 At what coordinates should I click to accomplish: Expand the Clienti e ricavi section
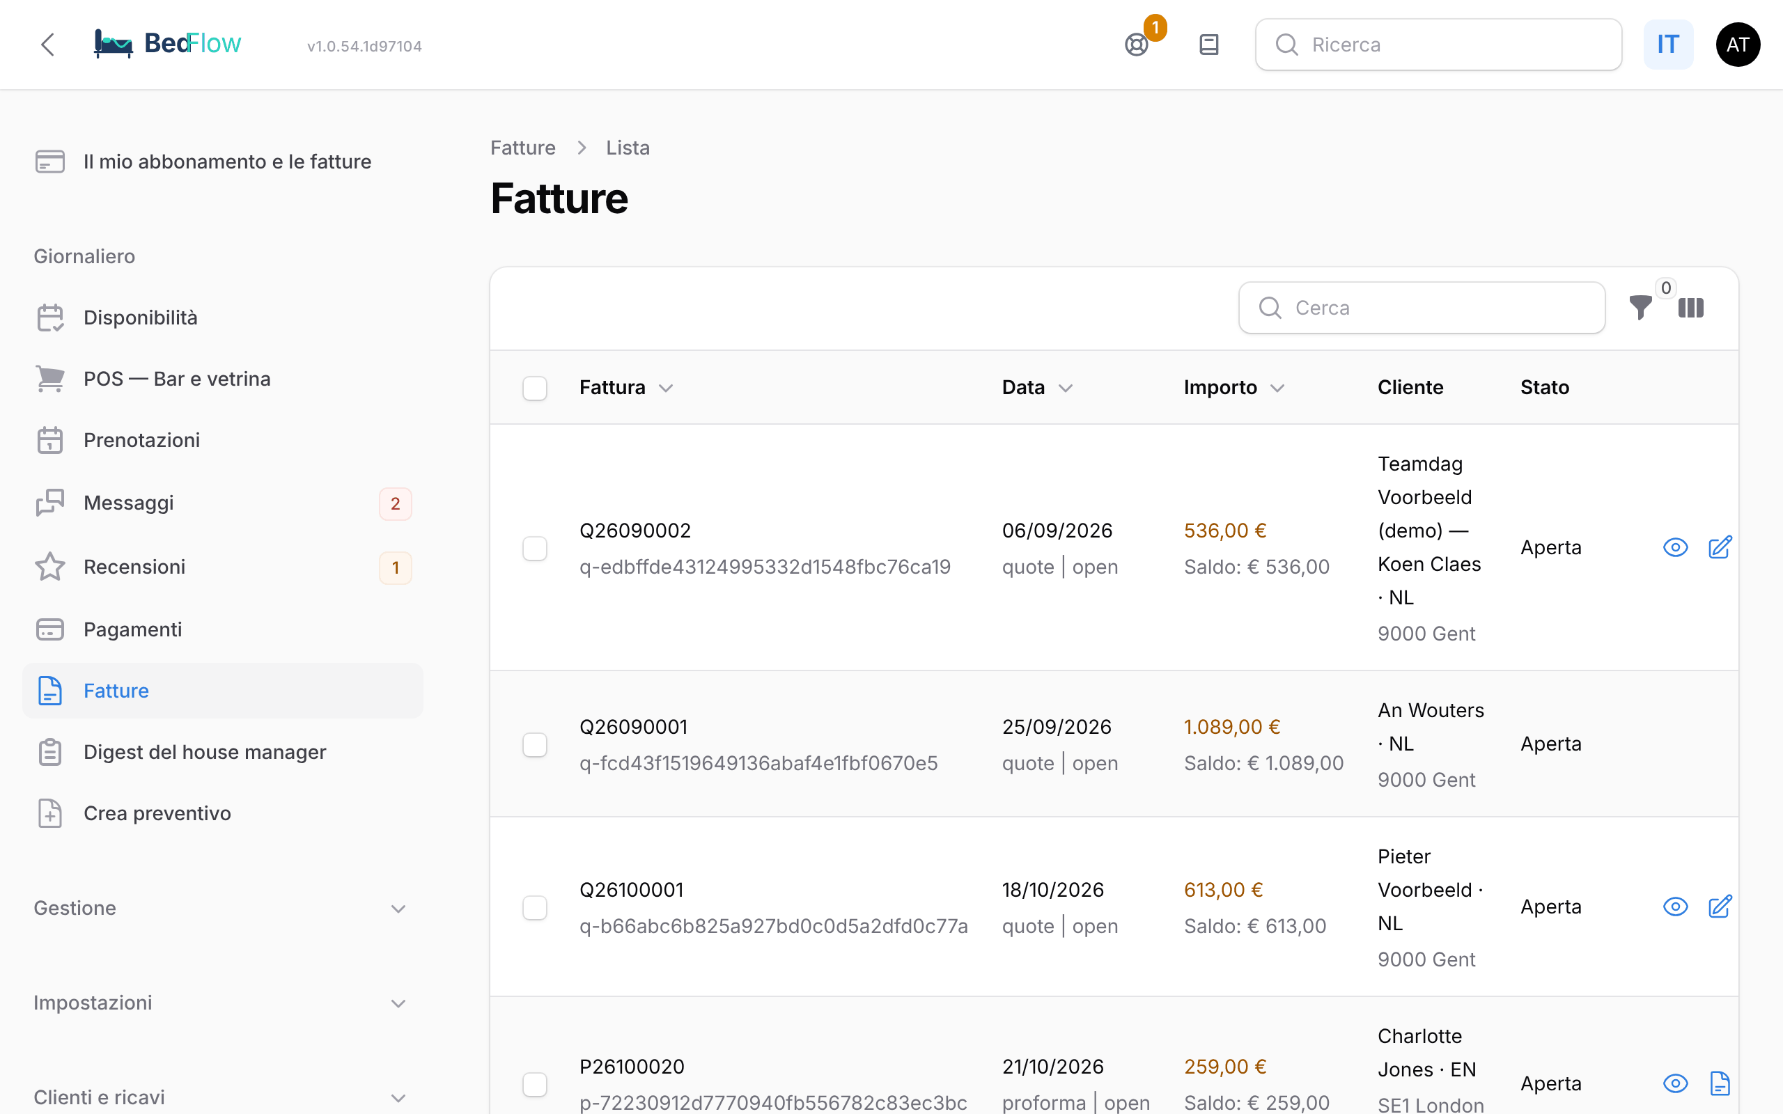pos(221,1097)
